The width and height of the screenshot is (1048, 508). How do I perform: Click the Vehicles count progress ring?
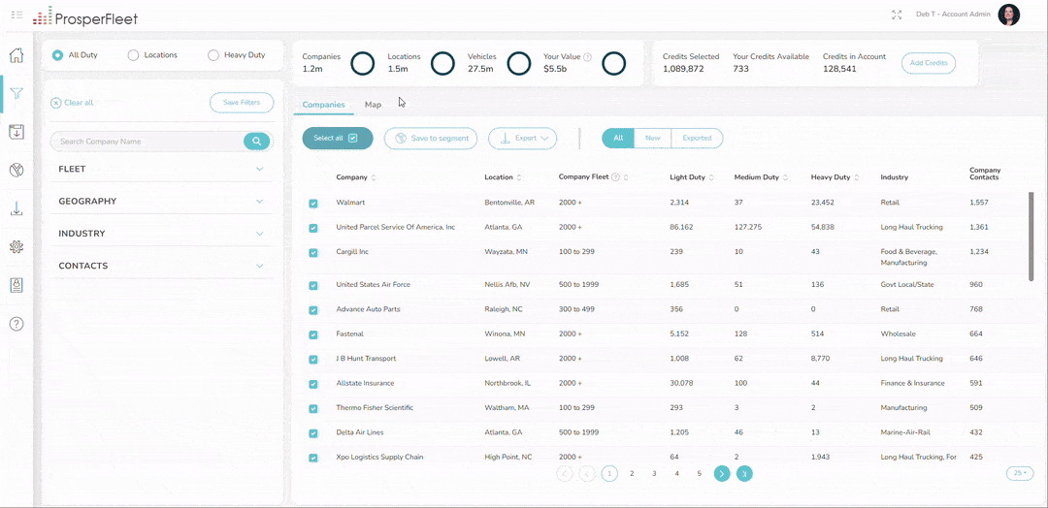pos(518,64)
